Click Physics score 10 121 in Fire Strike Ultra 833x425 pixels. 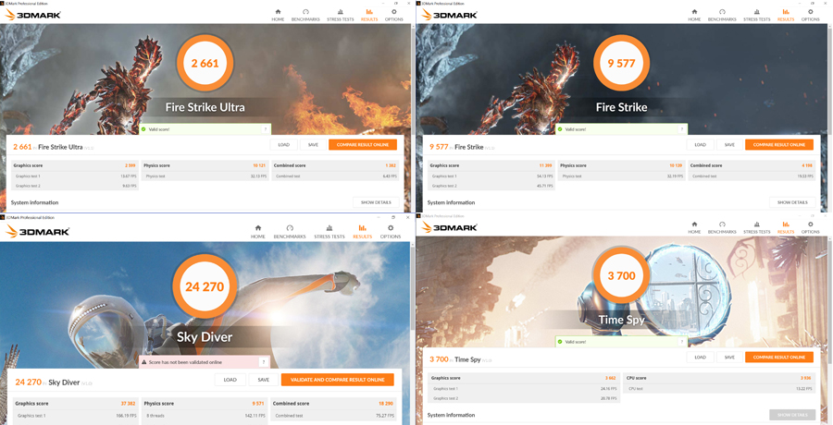click(x=205, y=165)
